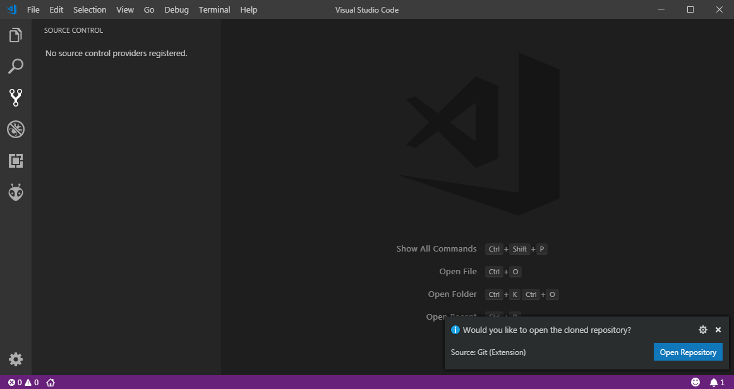This screenshot has width=734, height=389.
Task: Click the PlatformIO Home icon in status bar
Action: 51,383
